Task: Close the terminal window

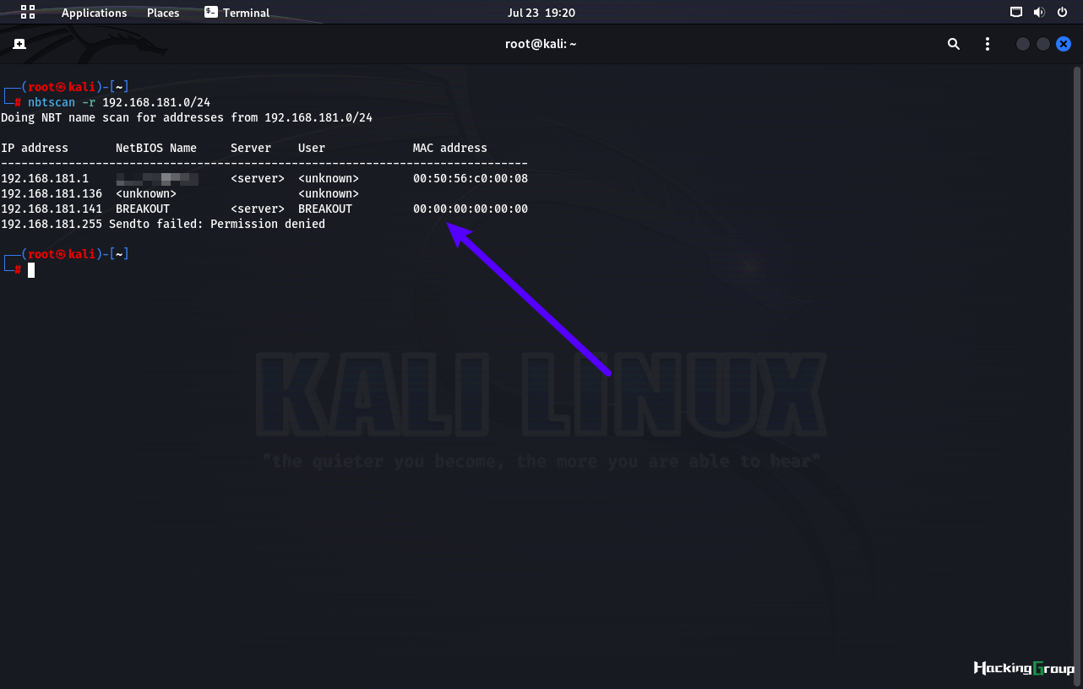Action: (1064, 44)
